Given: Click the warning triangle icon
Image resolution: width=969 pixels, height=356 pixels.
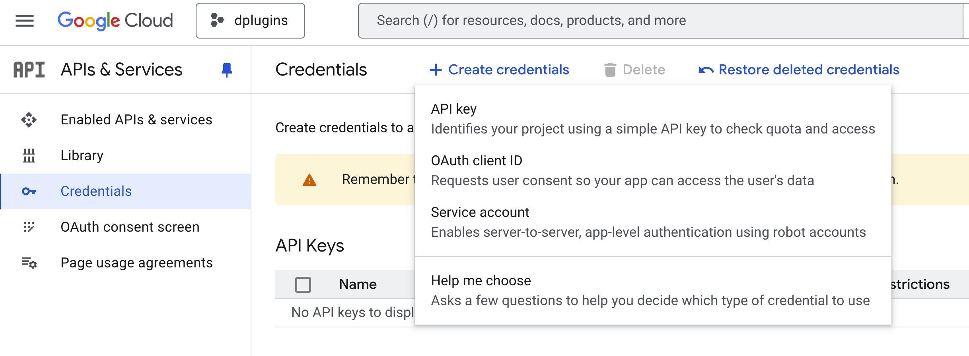Looking at the screenshot, I should coord(309,180).
